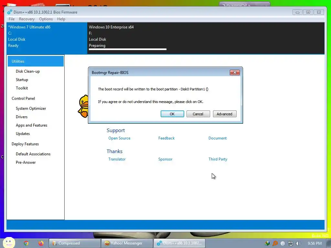
Task: Open the Toolkit item
Action: point(22,88)
